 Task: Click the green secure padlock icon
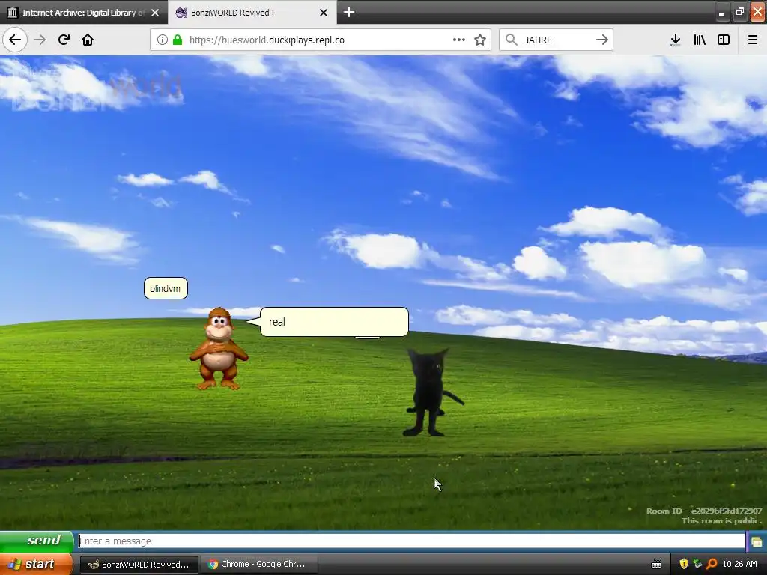(178, 40)
